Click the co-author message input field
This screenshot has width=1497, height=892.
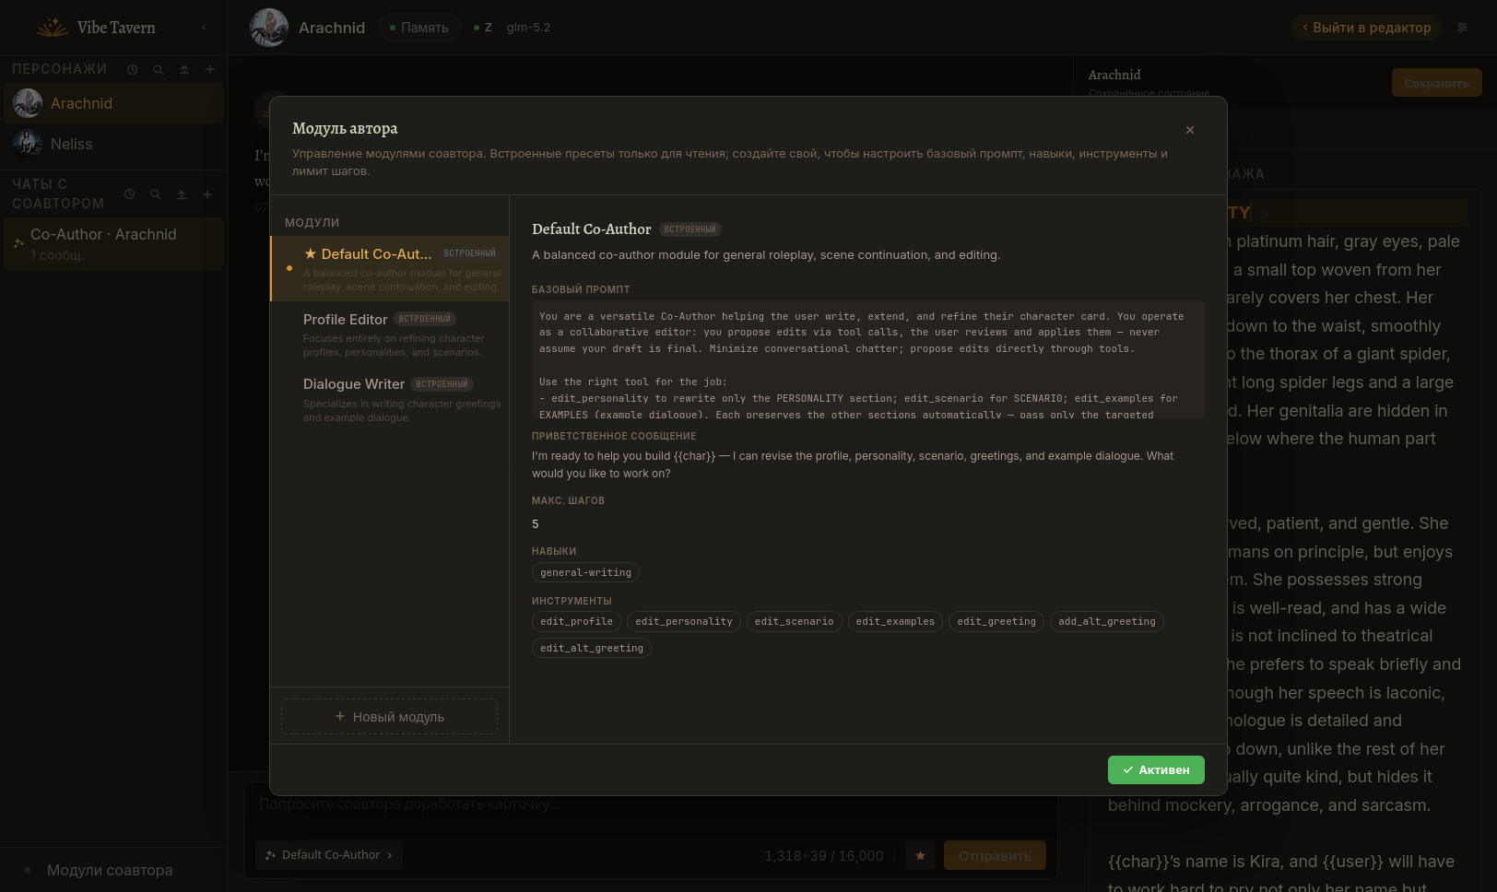click(x=651, y=804)
